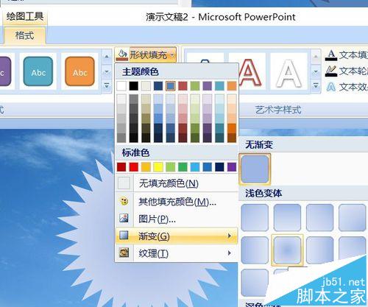Click the gradient square icon beside 渐变(G)

point(124,235)
